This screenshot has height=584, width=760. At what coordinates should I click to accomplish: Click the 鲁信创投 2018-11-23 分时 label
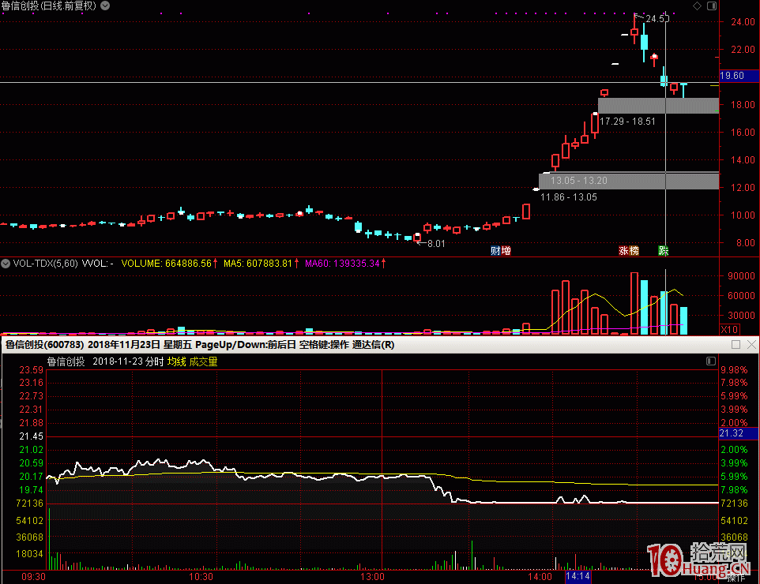[104, 361]
